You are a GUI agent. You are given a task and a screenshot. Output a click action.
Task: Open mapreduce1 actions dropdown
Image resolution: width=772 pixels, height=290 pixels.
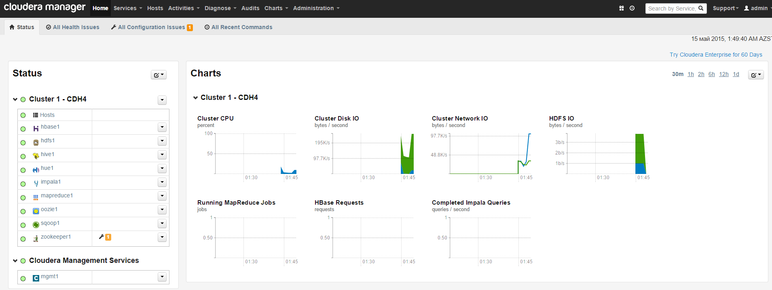[x=162, y=196]
